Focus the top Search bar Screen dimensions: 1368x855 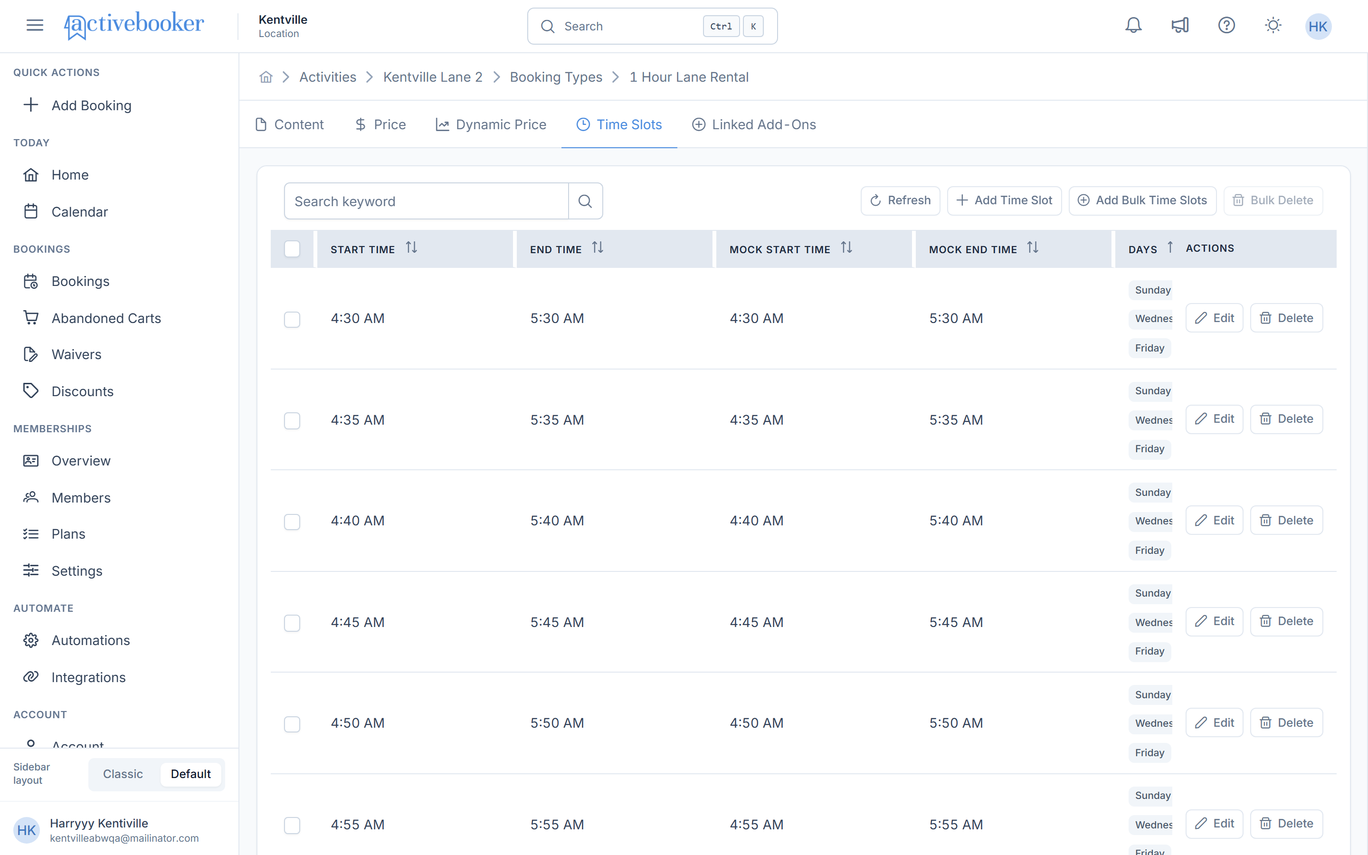652,26
